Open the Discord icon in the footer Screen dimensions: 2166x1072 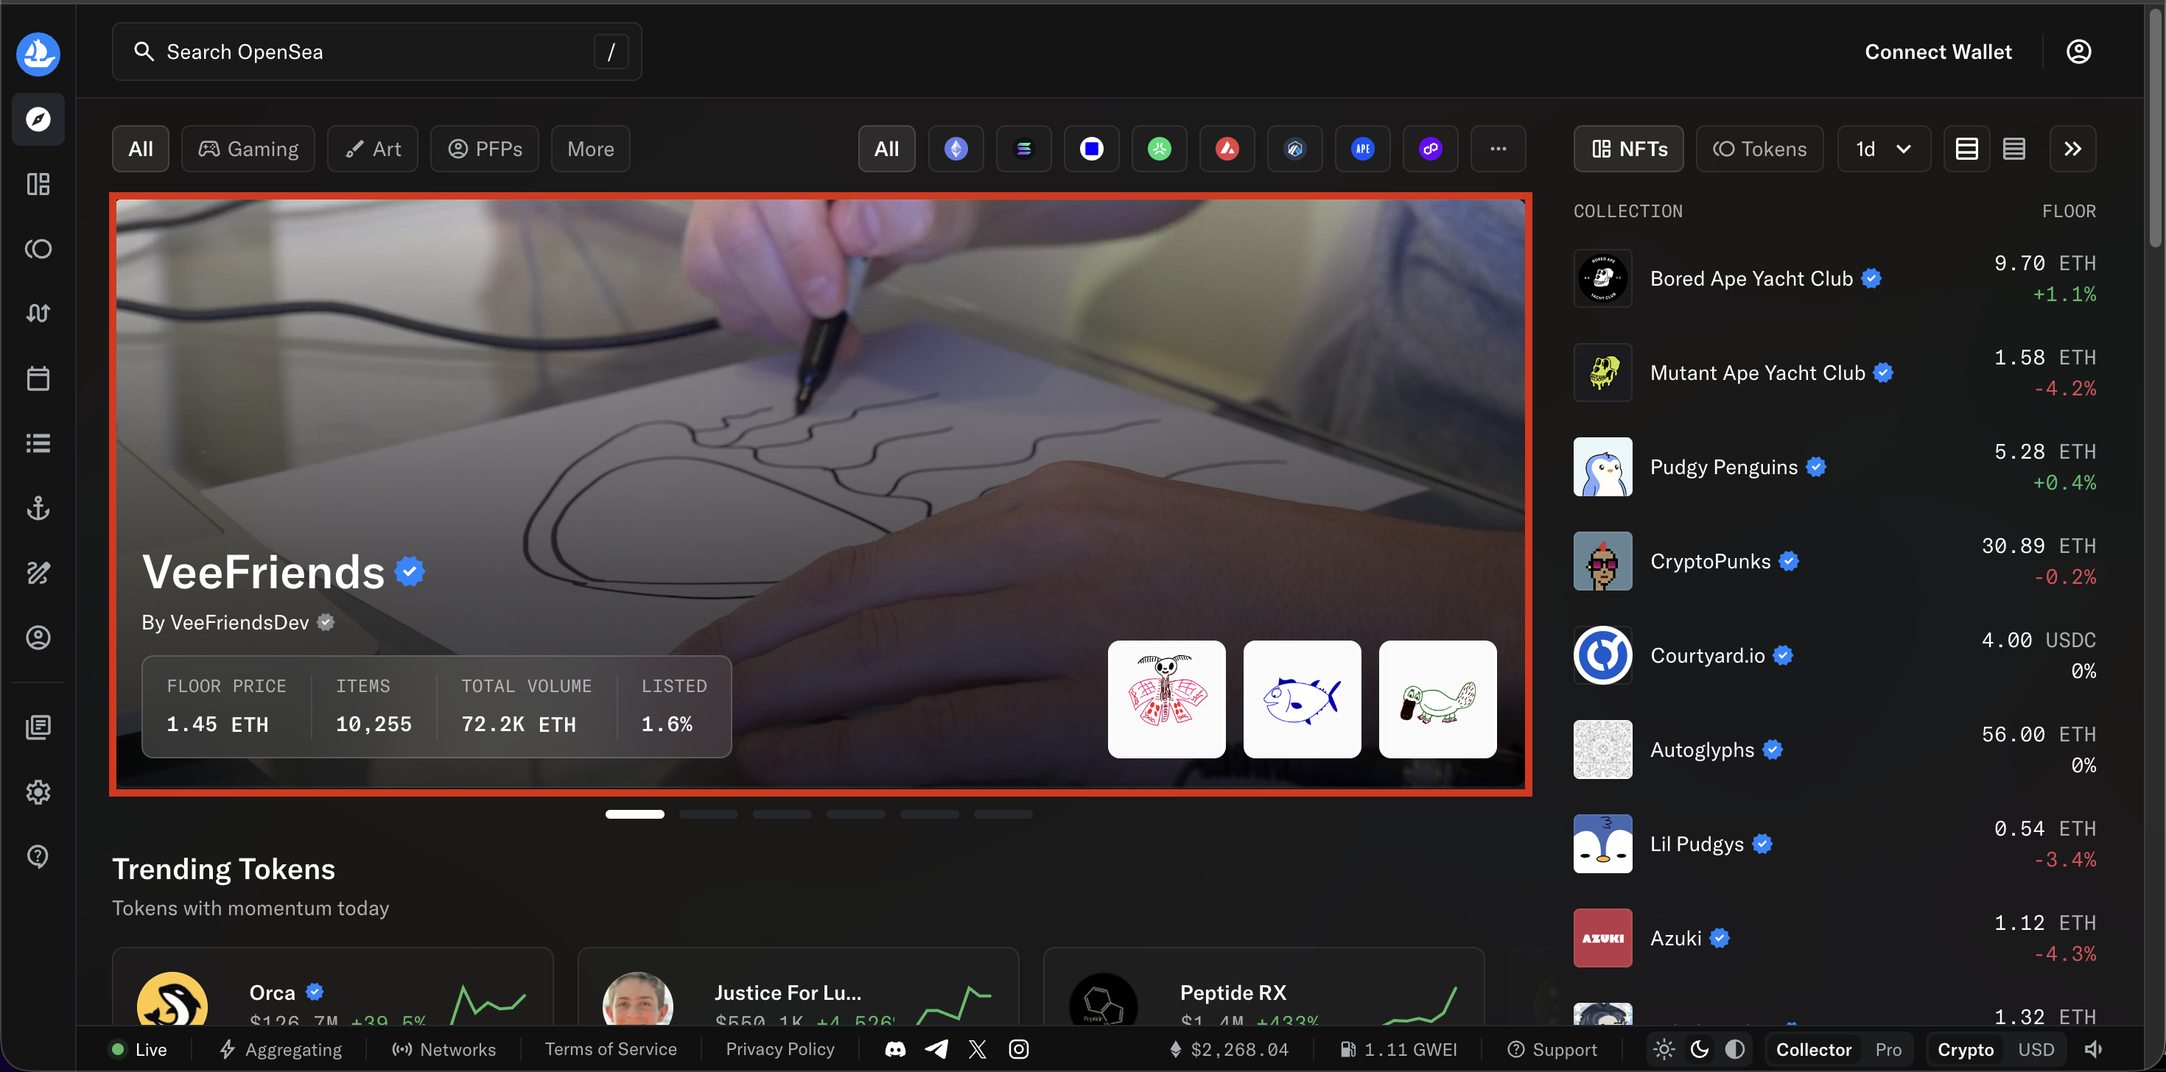pyautogui.click(x=895, y=1049)
